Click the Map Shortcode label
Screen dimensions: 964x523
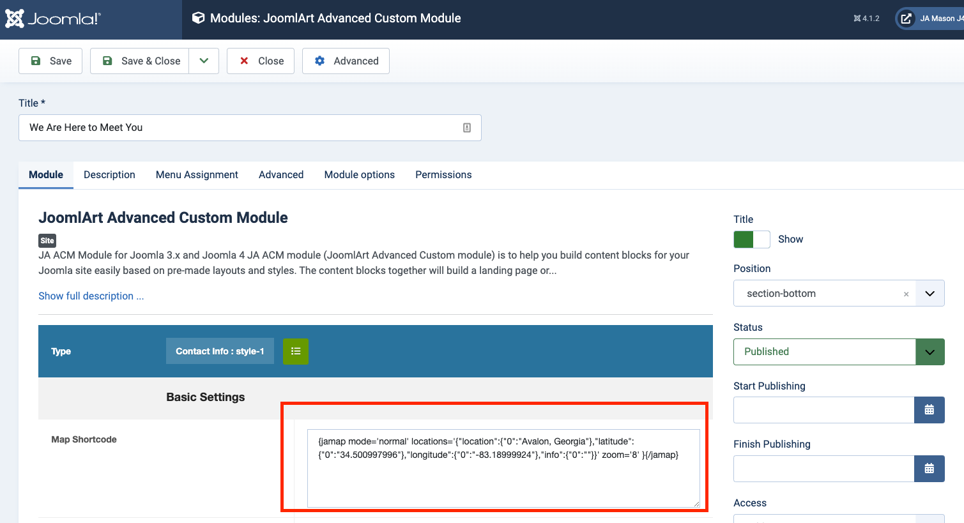point(84,439)
